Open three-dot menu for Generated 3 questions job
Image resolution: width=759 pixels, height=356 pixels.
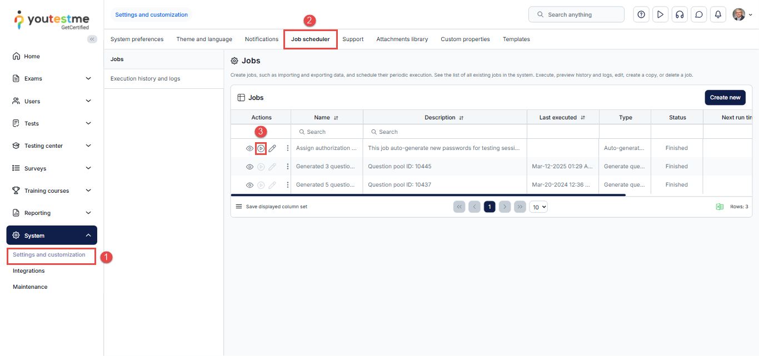point(287,167)
